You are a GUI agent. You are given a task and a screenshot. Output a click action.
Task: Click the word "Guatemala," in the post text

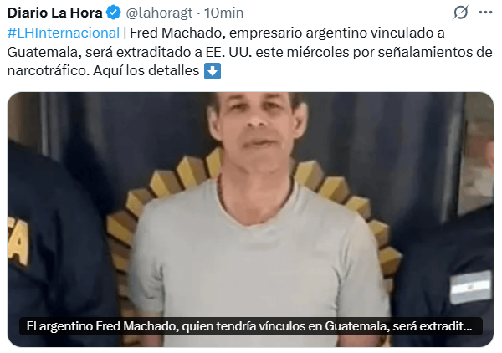click(44, 52)
